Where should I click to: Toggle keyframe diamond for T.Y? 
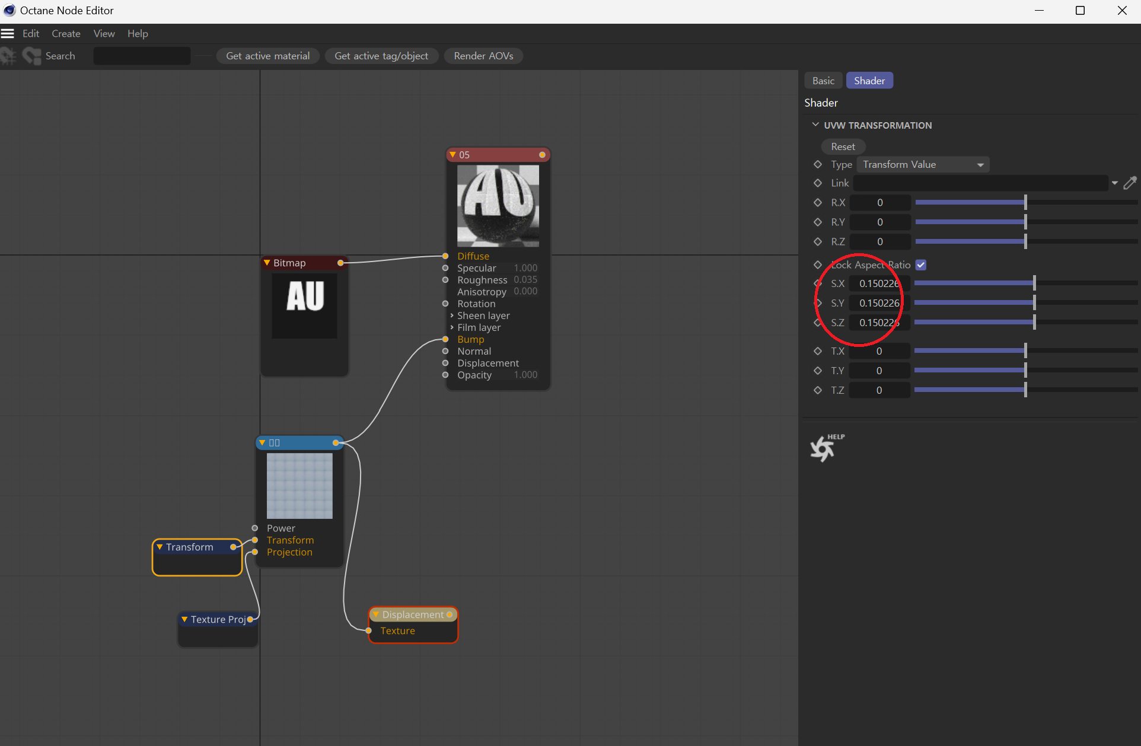[818, 371]
